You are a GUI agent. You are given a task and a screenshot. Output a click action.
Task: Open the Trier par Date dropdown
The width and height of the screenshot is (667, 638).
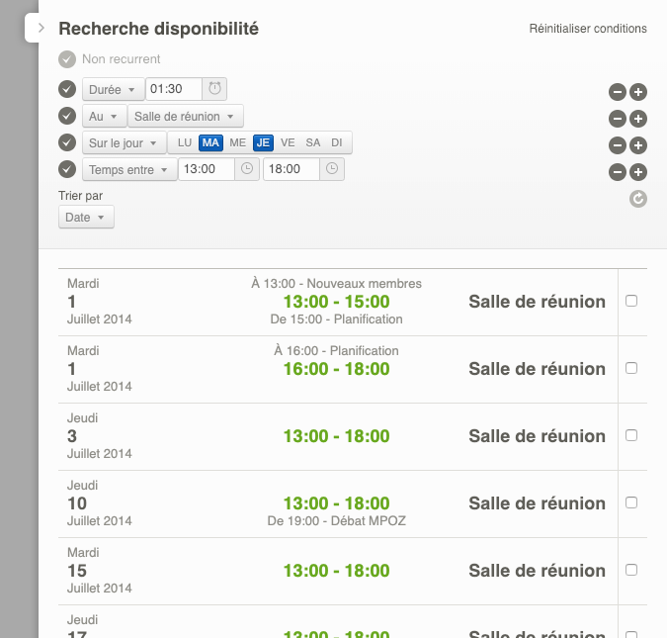(x=86, y=217)
